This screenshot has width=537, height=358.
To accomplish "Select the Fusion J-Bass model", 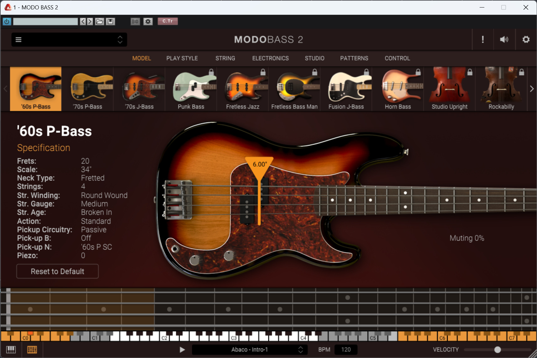I will pos(346,89).
